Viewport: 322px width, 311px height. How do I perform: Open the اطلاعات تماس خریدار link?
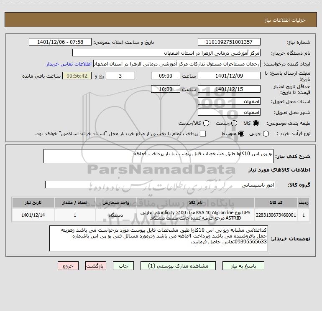[x=69, y=64]
